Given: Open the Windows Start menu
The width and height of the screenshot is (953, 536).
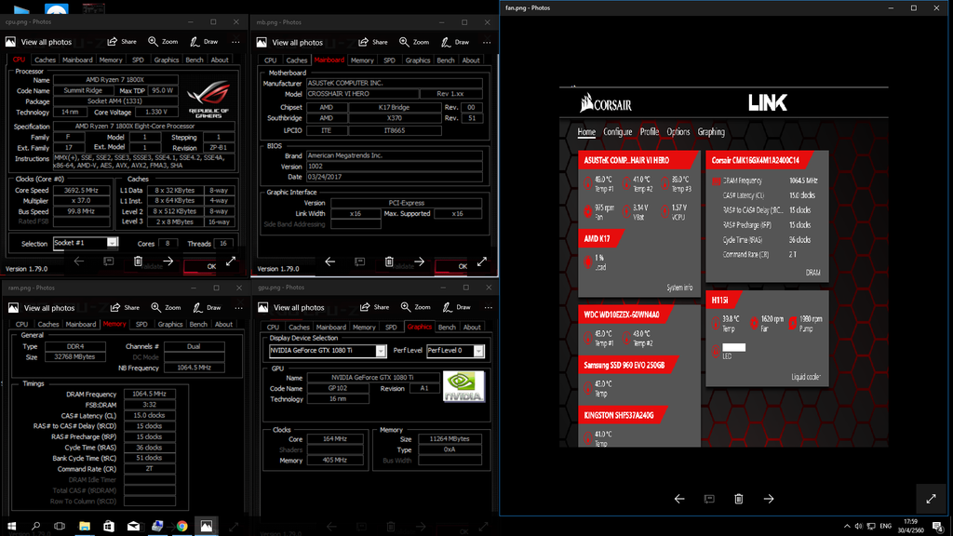Looking at the screenshot, I should pyautogui.click(x=11, y=526).
